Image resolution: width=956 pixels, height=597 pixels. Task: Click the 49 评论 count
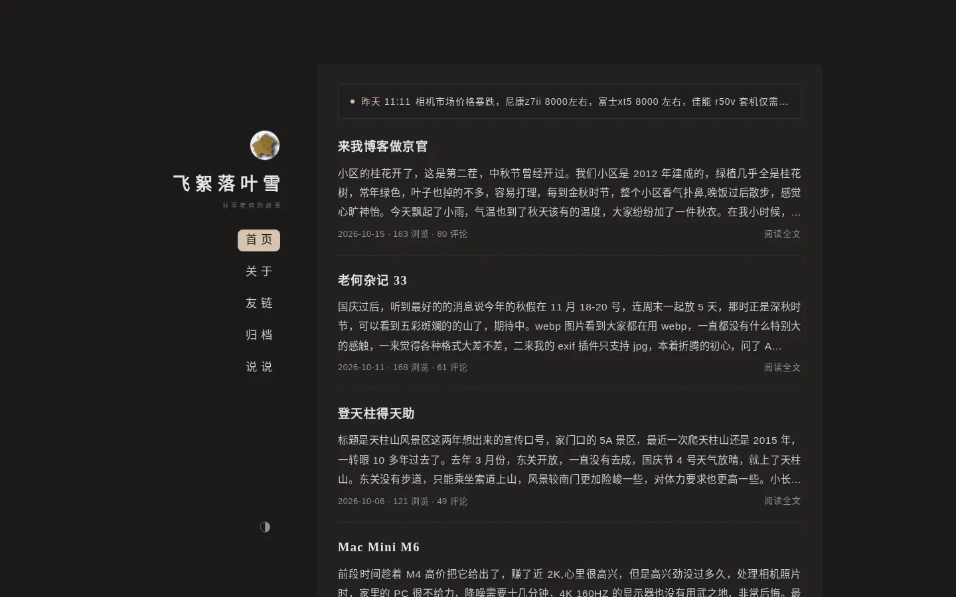[x=452, y=501]
